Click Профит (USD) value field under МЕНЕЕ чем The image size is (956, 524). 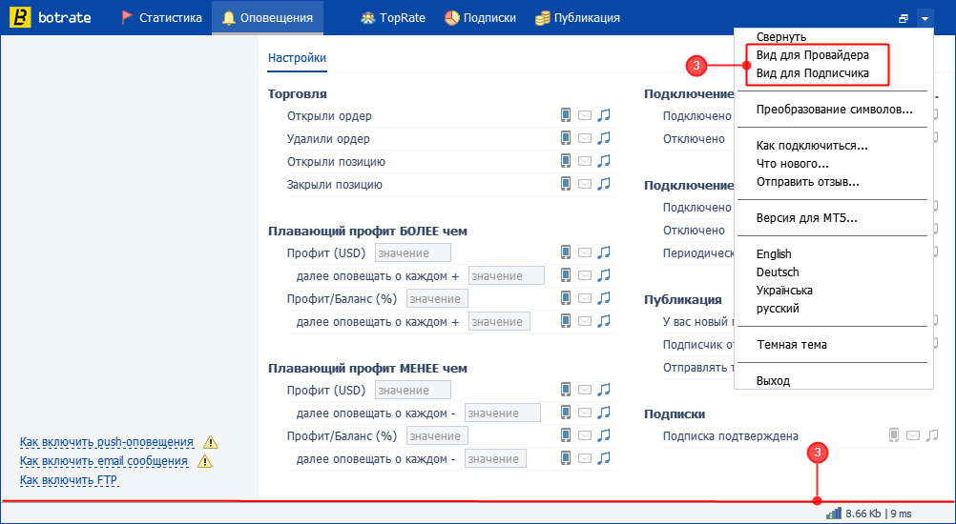413,390
